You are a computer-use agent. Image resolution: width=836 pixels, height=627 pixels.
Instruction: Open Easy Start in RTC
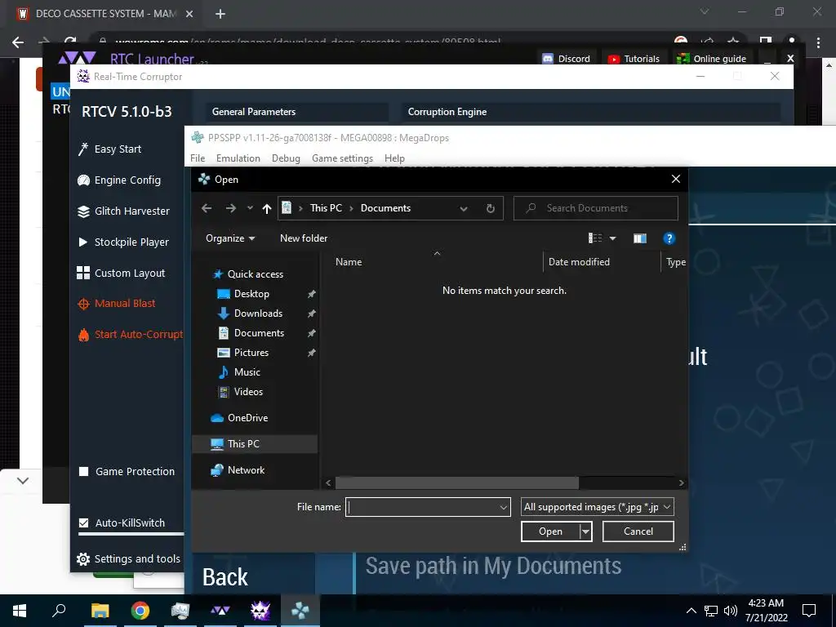point(118,149)
